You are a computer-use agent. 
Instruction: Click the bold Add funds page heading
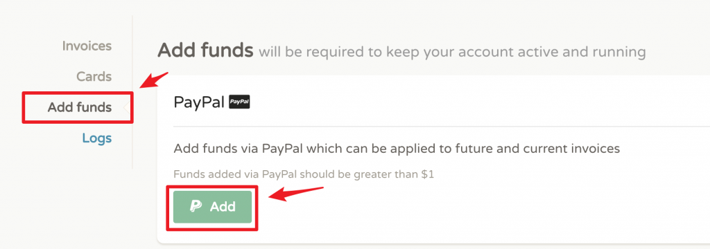tap(205, 50)
